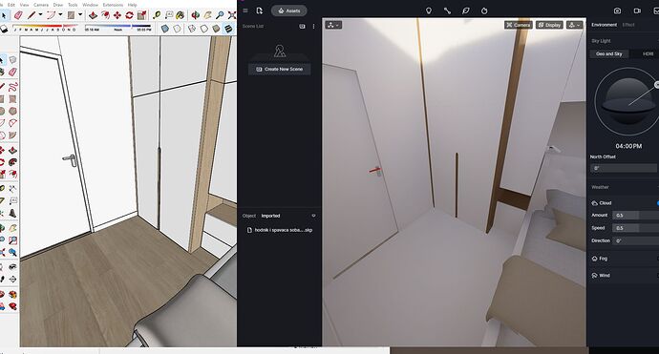Open the Assets button
The width and height of the screenshot is (659, 354).
(289, 10)
